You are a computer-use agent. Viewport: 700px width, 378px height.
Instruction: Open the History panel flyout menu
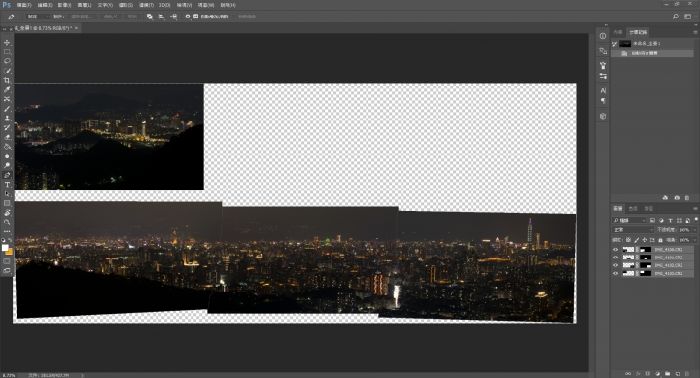[695, 32]
